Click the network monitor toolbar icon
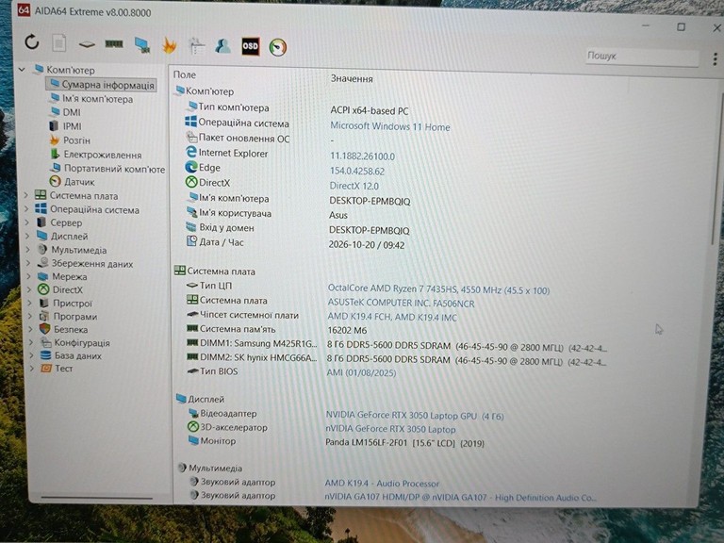724x543 pixels. tap(142, 45)
